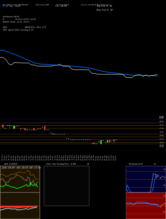Click the white price line's right end
Viewport: 166px width, 219px height.
pos(157,74)
